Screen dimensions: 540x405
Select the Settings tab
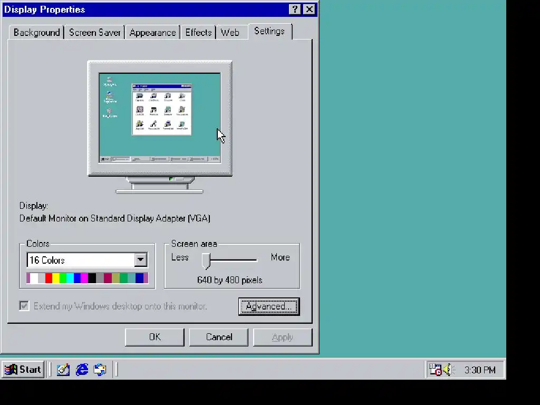[x=269, y=31]
